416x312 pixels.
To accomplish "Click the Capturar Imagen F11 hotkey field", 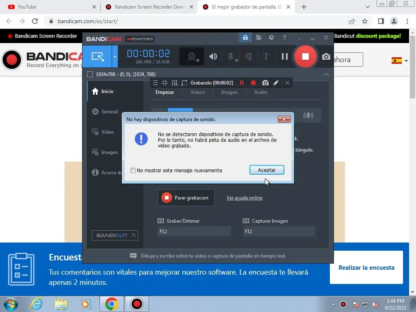I will click(x=279, y=231).
